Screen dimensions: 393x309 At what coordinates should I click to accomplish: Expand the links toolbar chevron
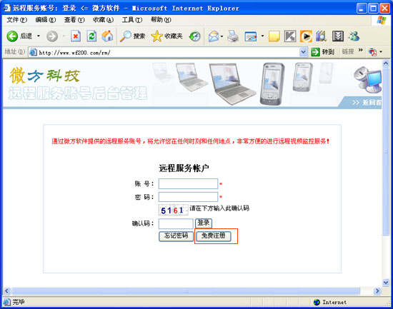pos(360,50)
